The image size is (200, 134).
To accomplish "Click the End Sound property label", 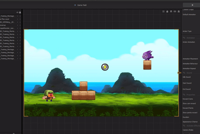I will 187,89.
